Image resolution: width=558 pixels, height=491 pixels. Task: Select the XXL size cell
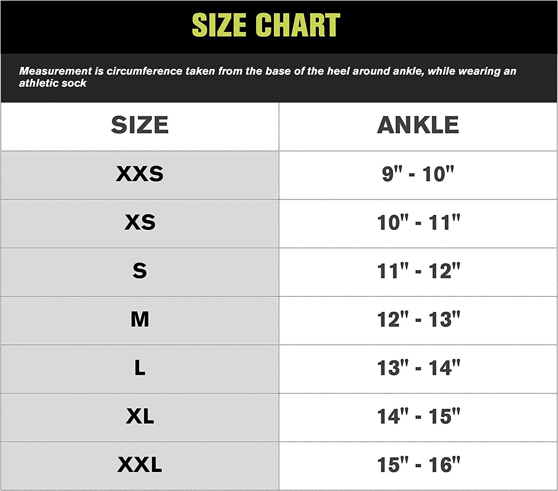pyautogui.click(x=140, y=465)
